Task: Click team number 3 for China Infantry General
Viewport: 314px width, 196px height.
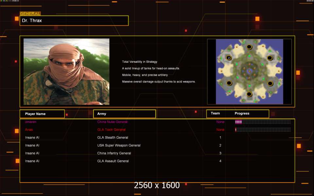Action: (220, 153)
